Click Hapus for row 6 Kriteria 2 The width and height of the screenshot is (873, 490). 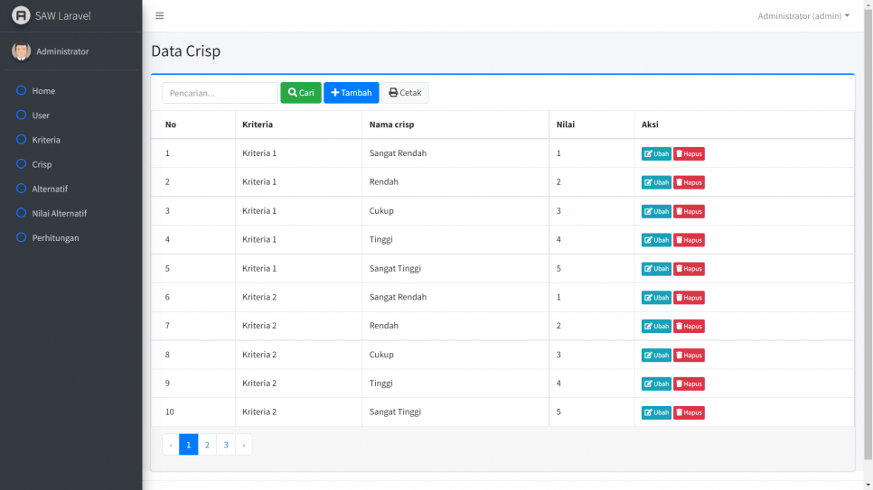[x=689, y=298]
